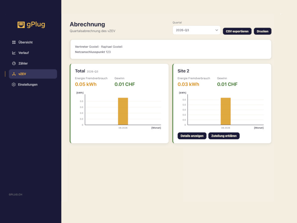Click the Vertreter Gosteli · Raphael Gosteli line
Image resolution: width=297 pixels, height=223 pixels.
click(99, 47)
